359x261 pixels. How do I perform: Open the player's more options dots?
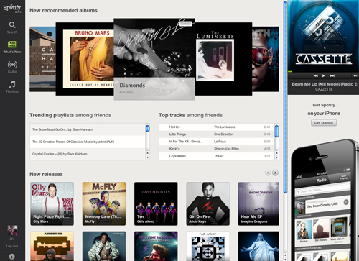click(x=356, y=76)
